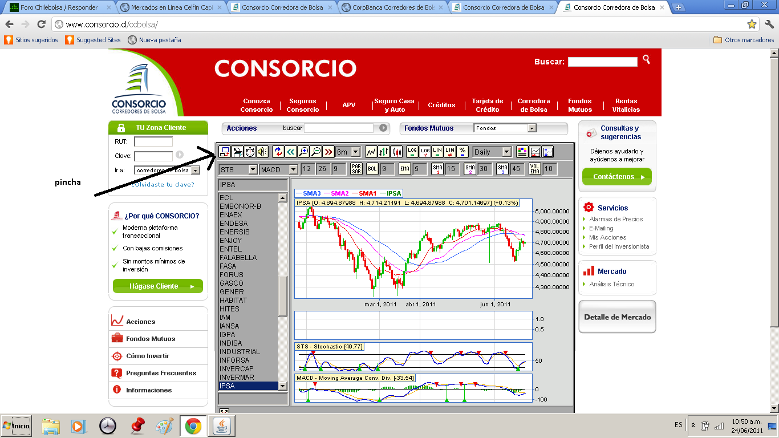Open the MACD indicator dropdown
The width and height of the screenshot is (779, 438).
tap(279, 169)
